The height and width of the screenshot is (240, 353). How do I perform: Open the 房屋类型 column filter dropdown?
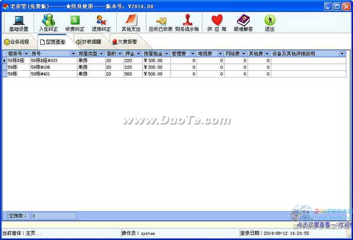pos(101,54)
